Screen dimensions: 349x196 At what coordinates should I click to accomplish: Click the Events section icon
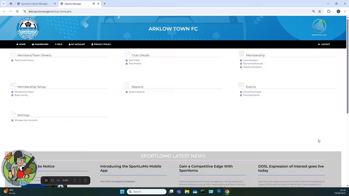click(241, 85)
